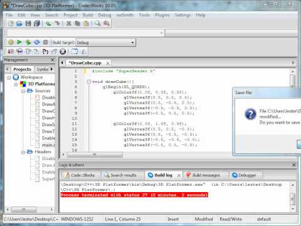Run the program with the green arrow
The height and width of the screenshot is (226, 301).
(19, 43)
